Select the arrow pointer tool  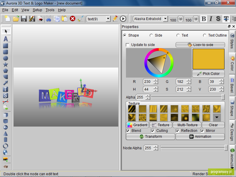pyautogui.click(x=6, y=31)
